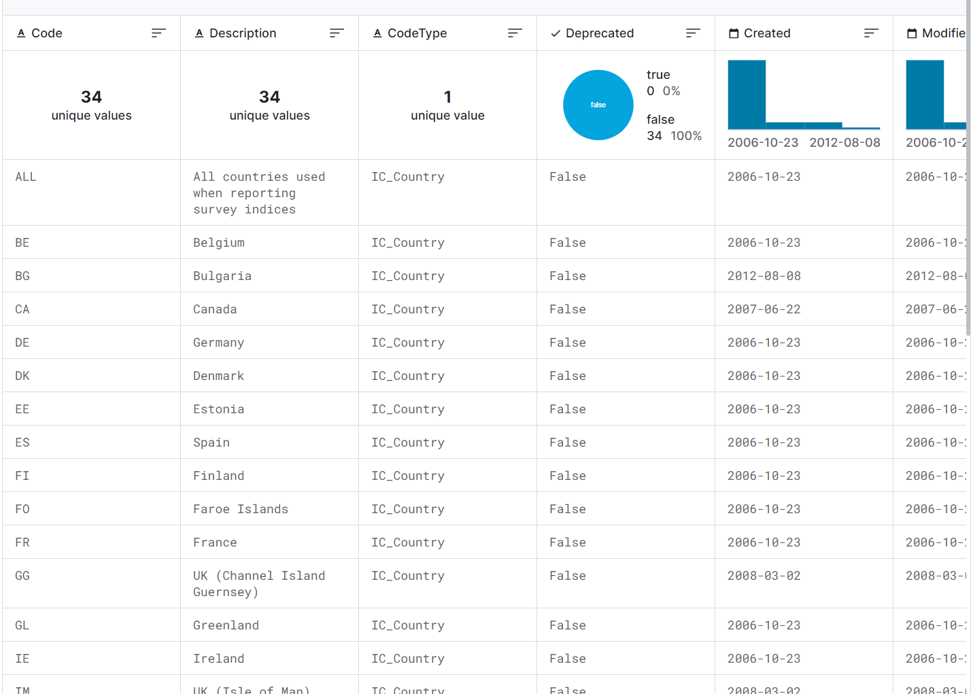Open sort menu for Description column
973x694 pixels.
tap(337, 33)
